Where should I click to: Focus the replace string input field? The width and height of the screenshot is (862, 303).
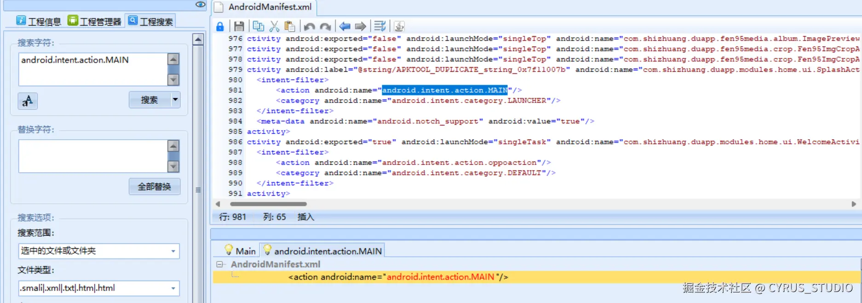tap(93, 156)
